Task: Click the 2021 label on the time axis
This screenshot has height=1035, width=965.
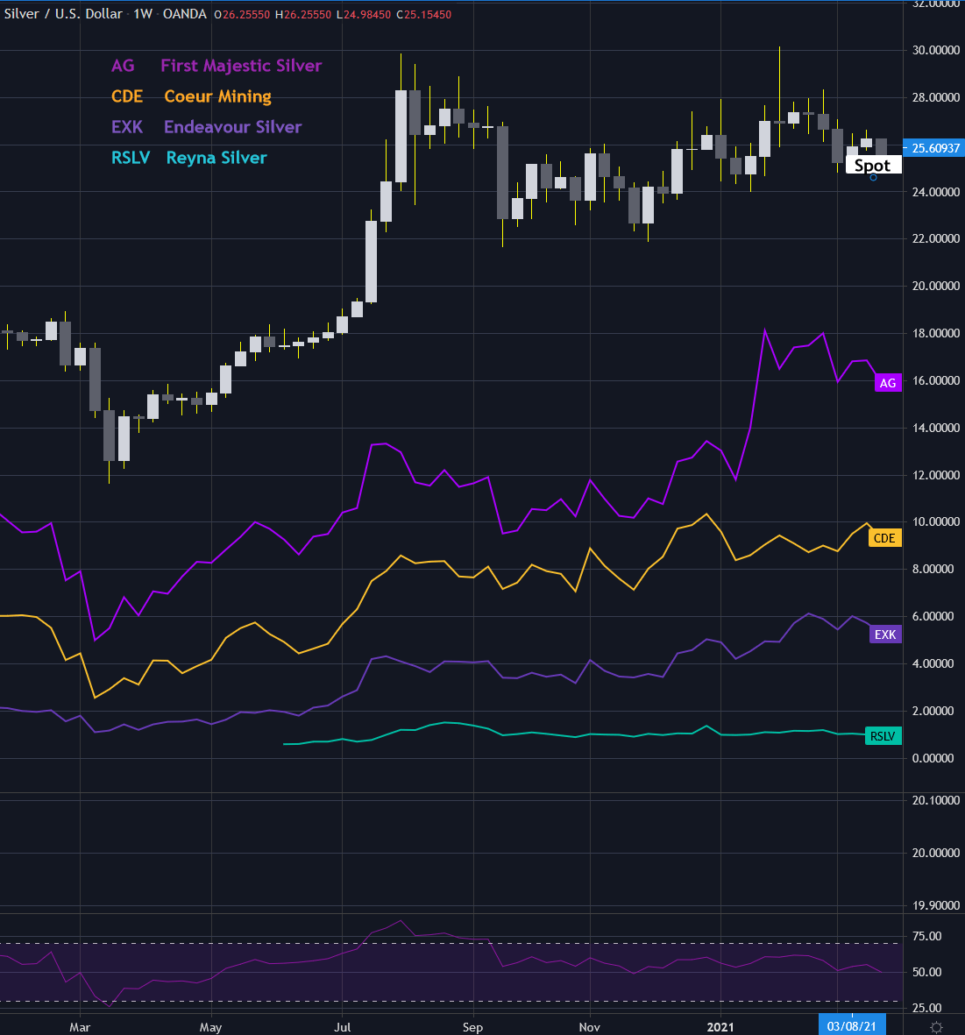Action: [720, 1027]
